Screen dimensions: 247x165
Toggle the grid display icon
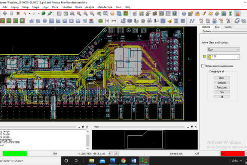[x=134, y=13]
